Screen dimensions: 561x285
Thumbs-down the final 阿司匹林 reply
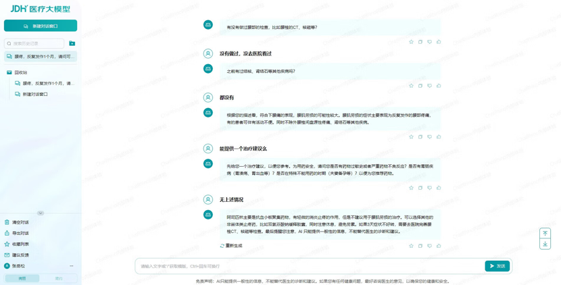coord(429,246)
